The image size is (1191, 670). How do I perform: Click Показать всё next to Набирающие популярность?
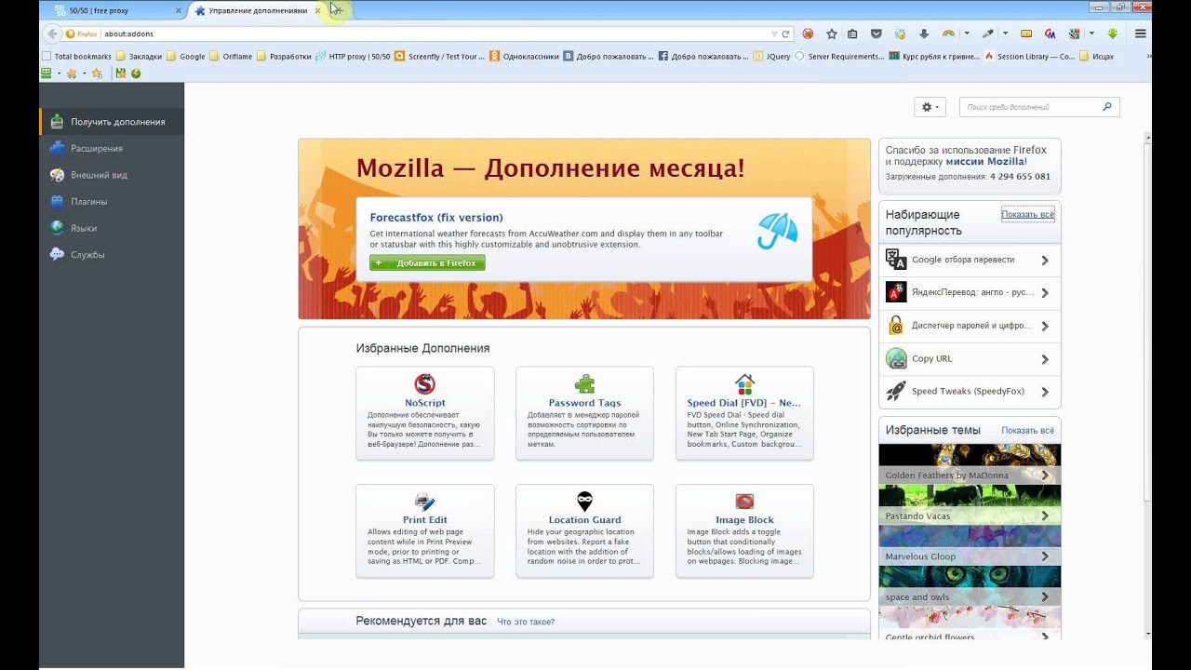tap(1027, 214)
